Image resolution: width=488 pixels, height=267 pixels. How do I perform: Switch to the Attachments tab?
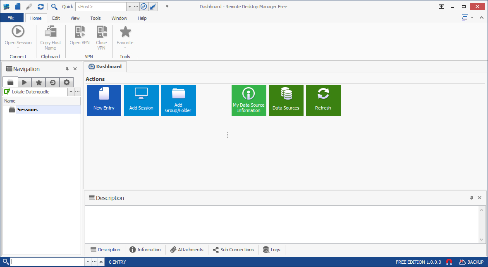(187, 250)
